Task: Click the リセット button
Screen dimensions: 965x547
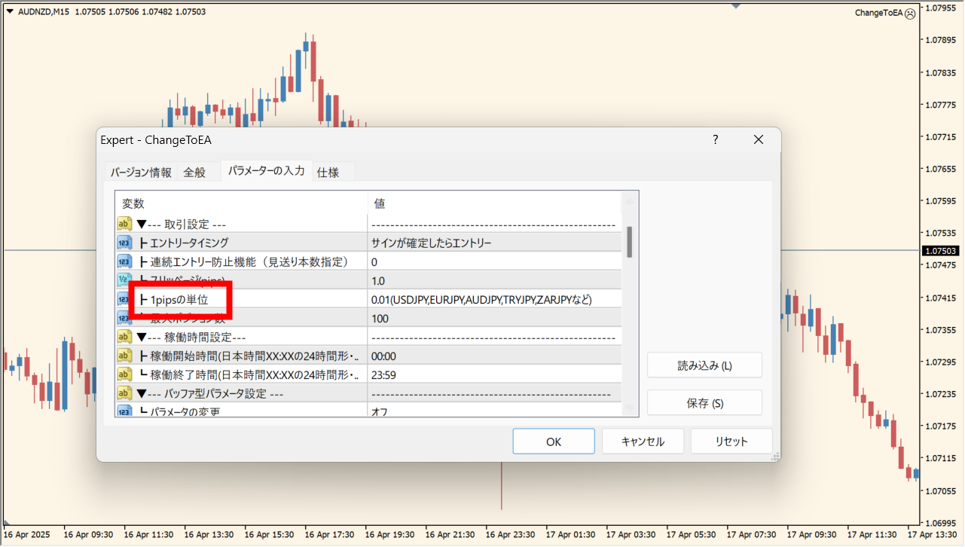Action: point(731,442)
